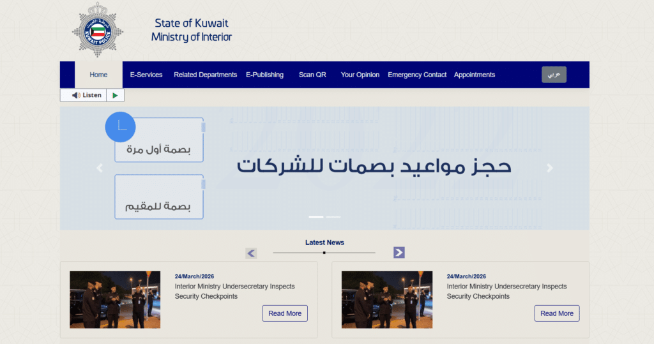Open Your Opinion page

coord(360,75)
